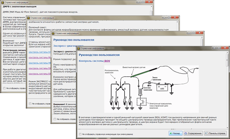Click the scroll up arrow in the rearmost window
Screen dimensions: 230x139
click(x=151, y=7)
